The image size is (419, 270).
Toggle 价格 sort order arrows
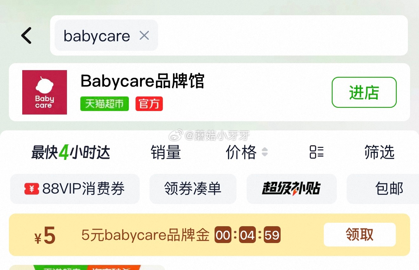(265, 153)
